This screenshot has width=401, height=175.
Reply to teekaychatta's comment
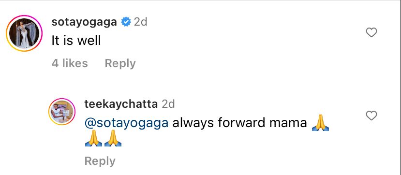pyautogui.click(x=100, y=161)
